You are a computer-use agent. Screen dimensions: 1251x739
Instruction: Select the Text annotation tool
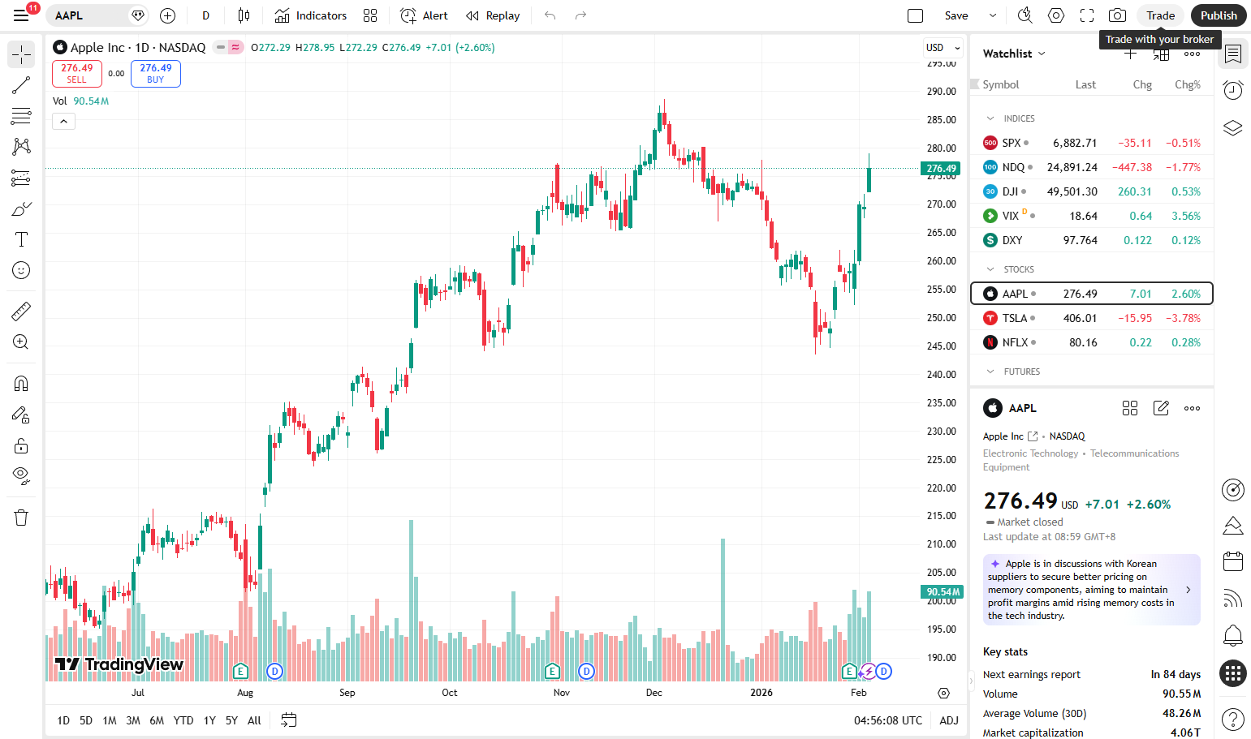pos(21,239)
